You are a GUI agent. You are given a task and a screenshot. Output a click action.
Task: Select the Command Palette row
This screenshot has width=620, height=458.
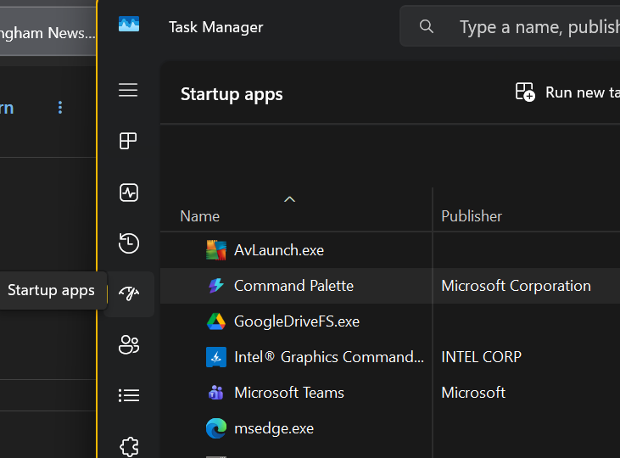tap(293, 286)
